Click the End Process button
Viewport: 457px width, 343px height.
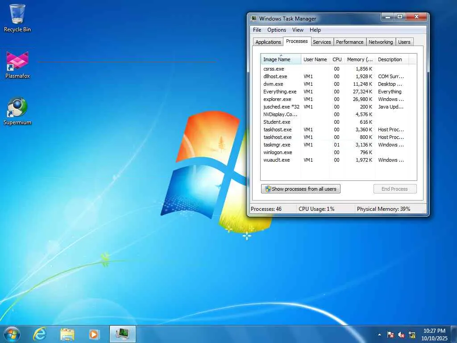pyautogui.click(x=395, y=189)
